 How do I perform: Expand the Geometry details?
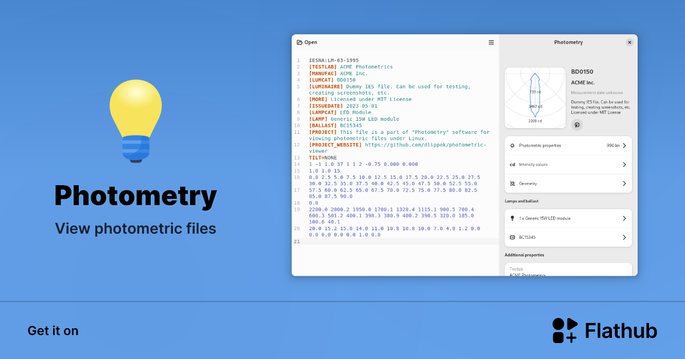pos(568,183)
